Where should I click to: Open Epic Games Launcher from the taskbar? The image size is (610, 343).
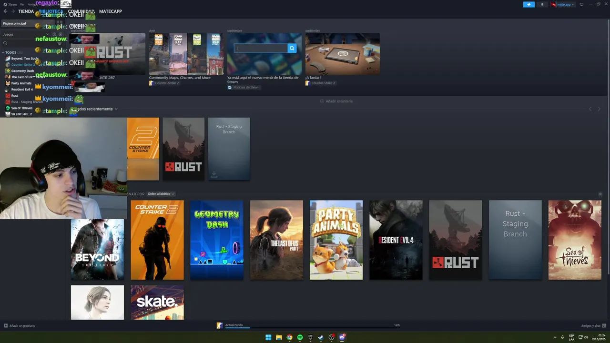(310, 337)
